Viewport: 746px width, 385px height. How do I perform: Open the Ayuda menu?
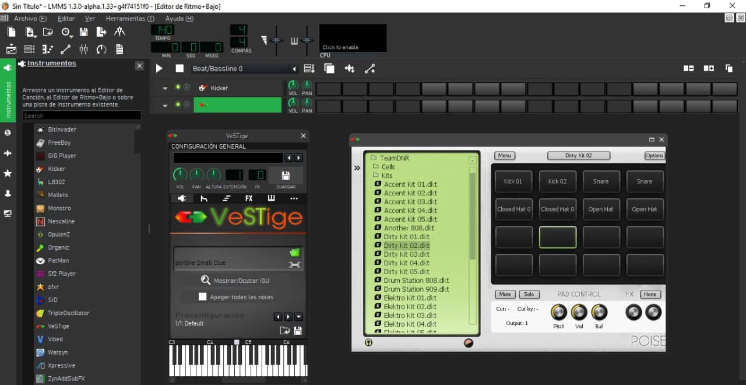(180, 19)
